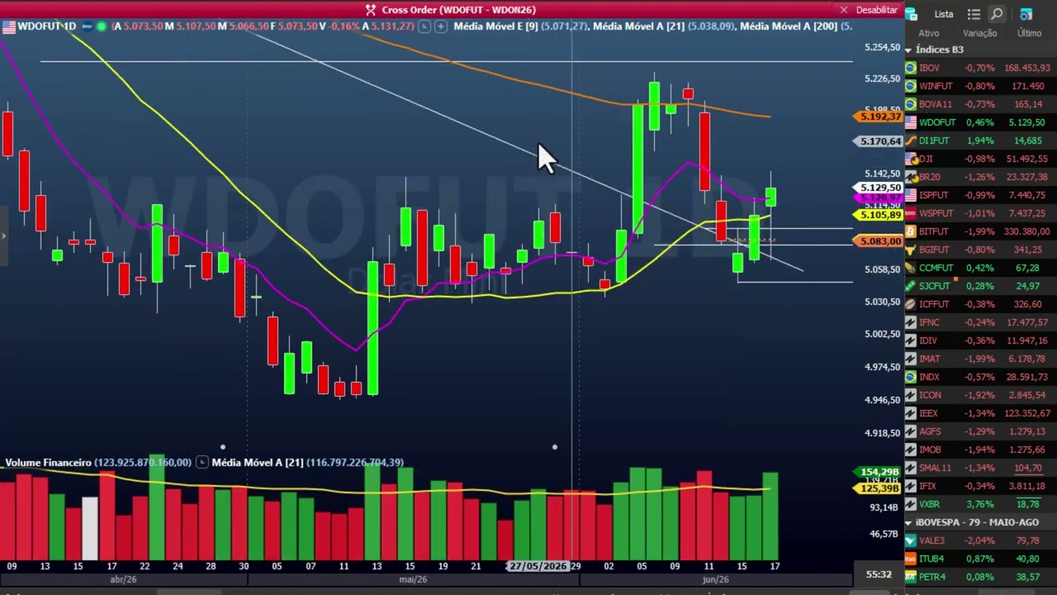
Task: Click the Lista label
Action: coord(943,14)
